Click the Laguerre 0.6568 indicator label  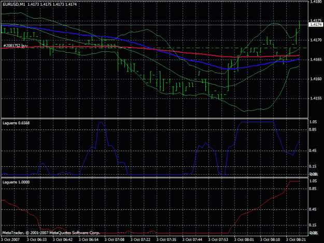(16, 123)
